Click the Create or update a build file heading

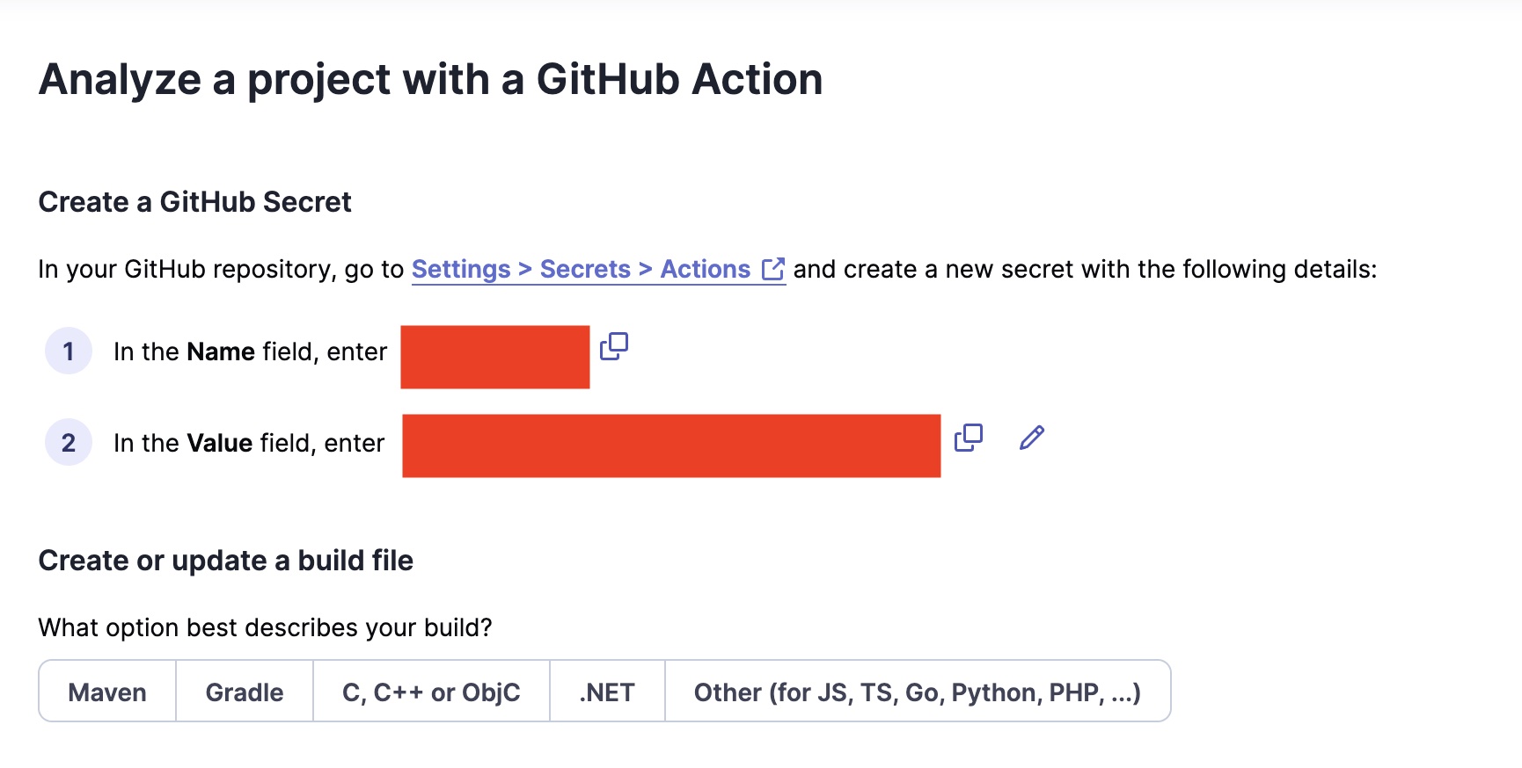[226, 561]
